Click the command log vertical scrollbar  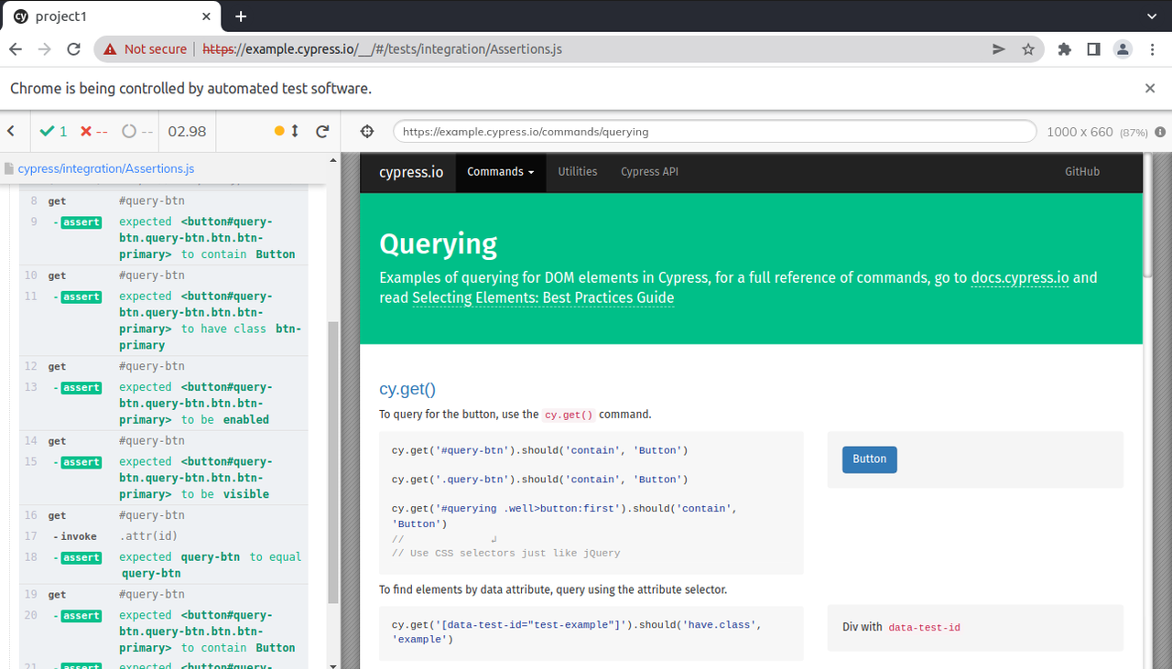[x=333, y=462]
